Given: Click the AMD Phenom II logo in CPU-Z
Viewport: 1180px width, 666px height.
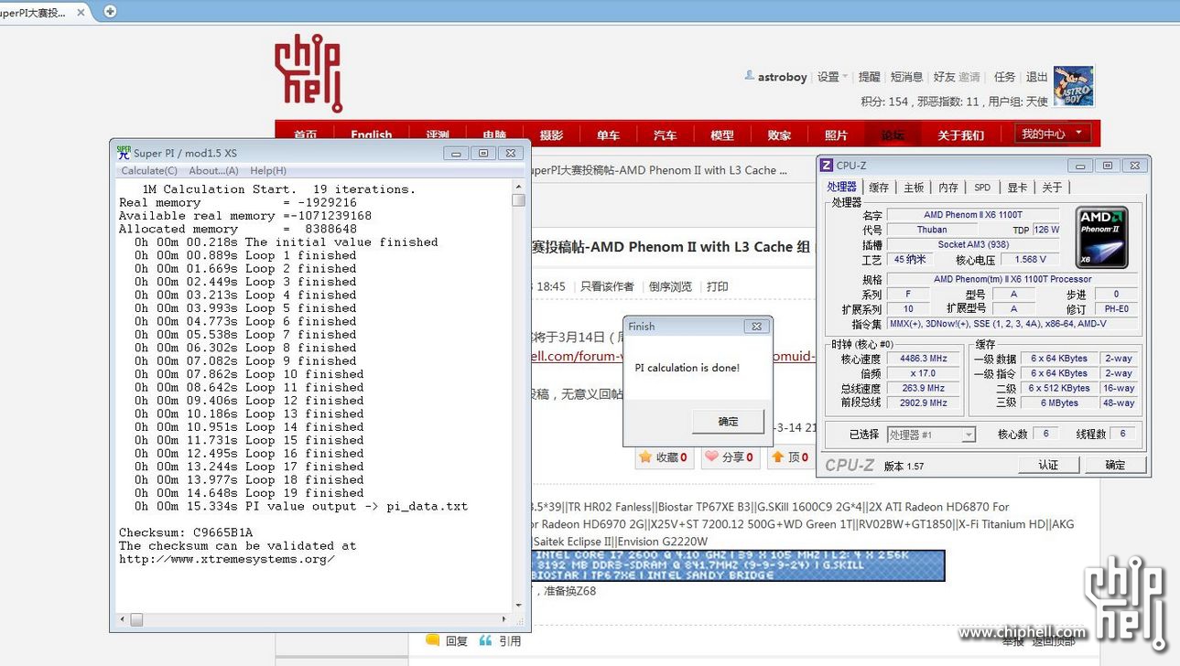Looking at the screenshot, I should [x=1102, y=237].
